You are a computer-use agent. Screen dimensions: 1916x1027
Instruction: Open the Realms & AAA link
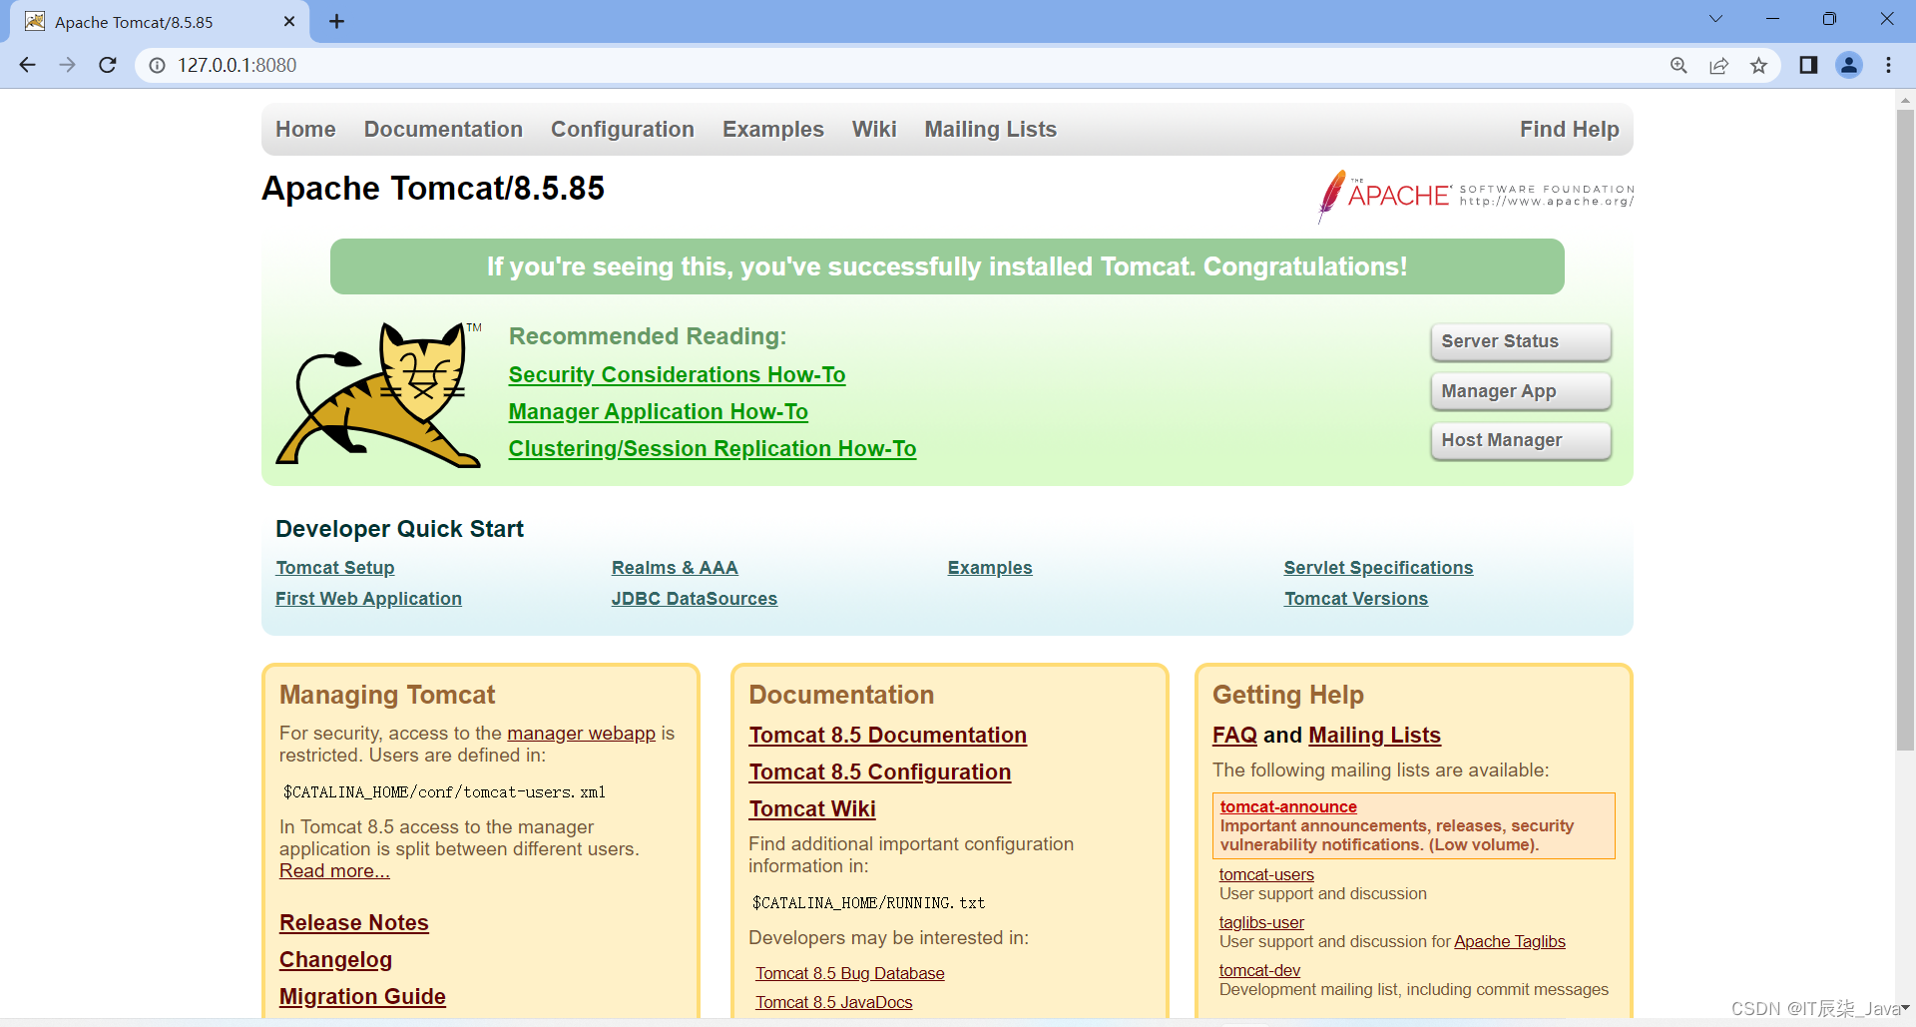coord(675,568)
